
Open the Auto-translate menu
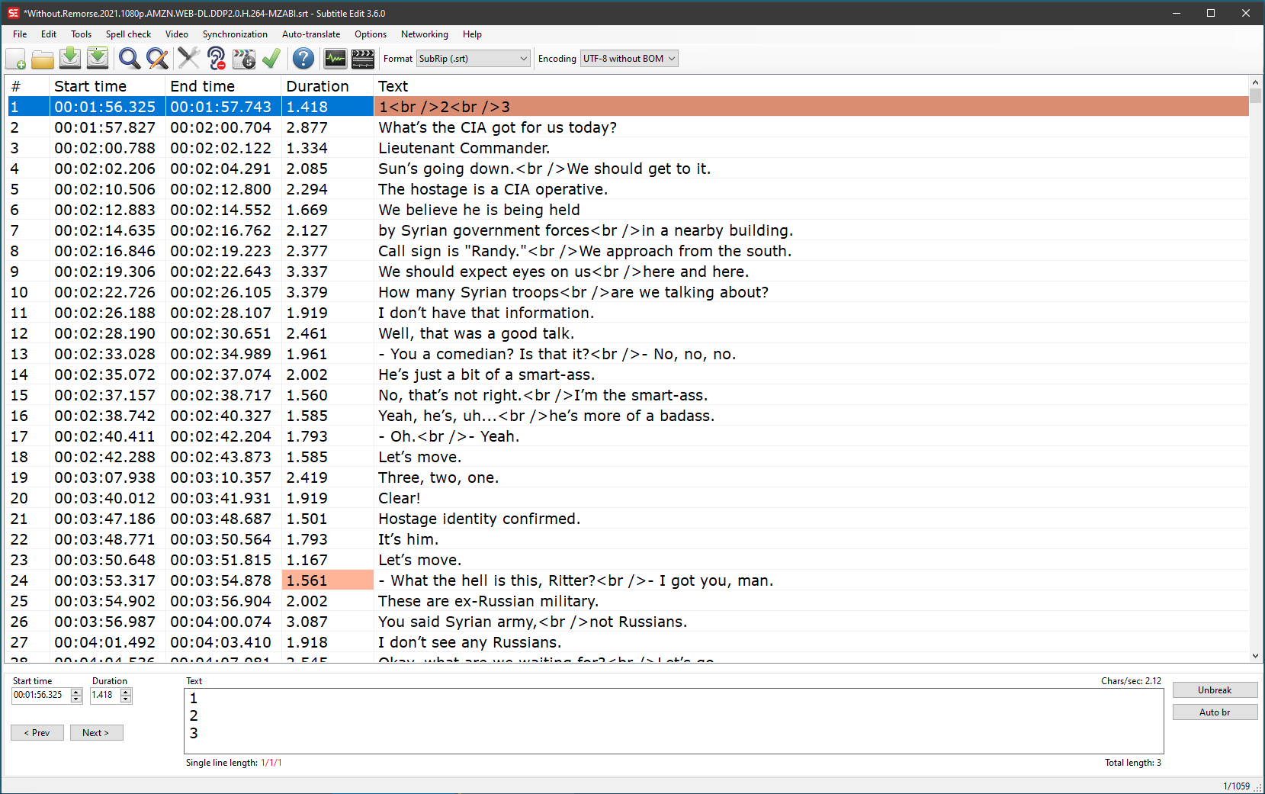311,34
